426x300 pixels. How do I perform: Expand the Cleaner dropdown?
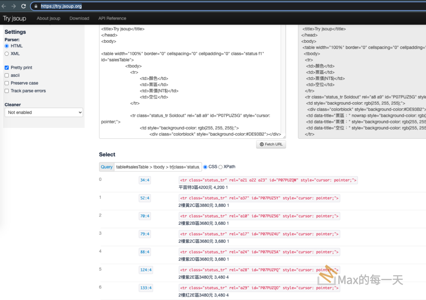(x=44, y=113)
